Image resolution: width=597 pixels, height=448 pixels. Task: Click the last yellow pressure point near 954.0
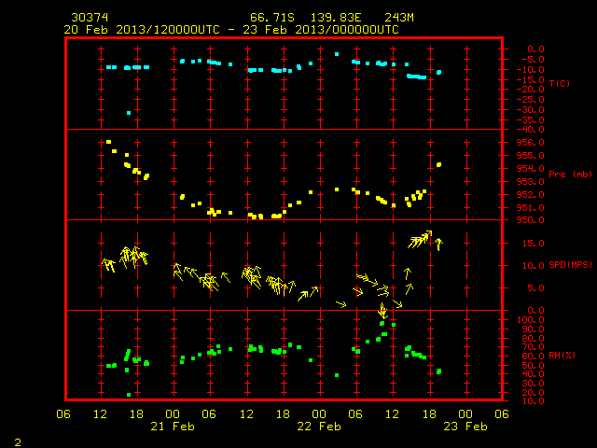438,164
